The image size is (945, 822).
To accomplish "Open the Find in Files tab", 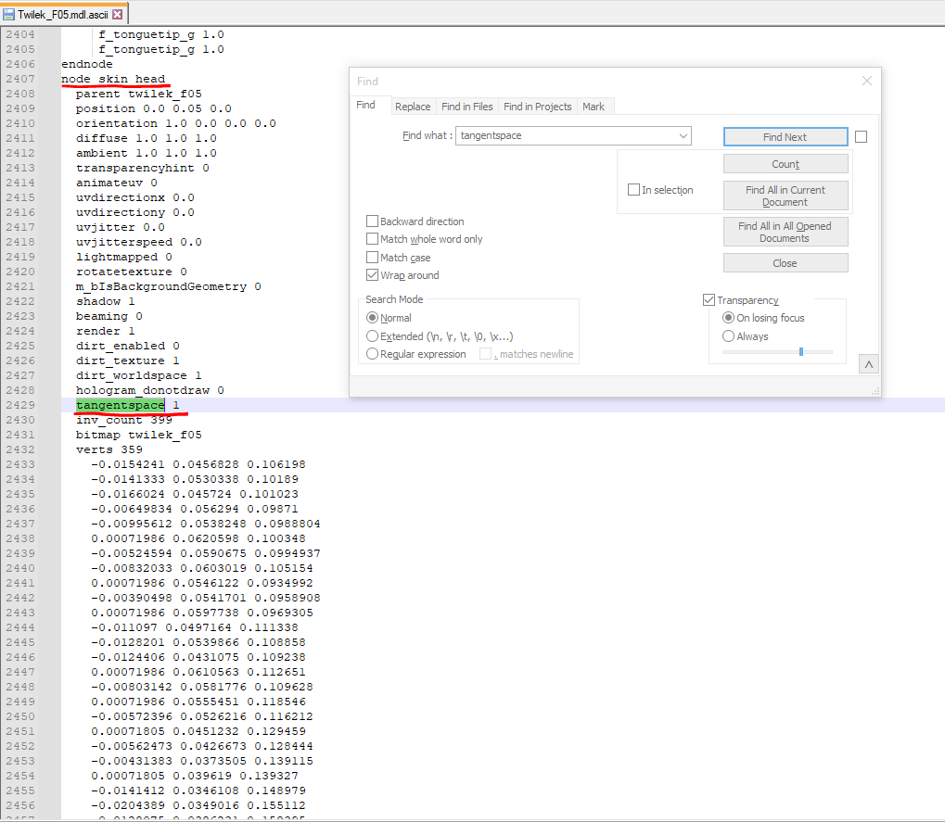I will pyautogui.click(x=467, y=107).
